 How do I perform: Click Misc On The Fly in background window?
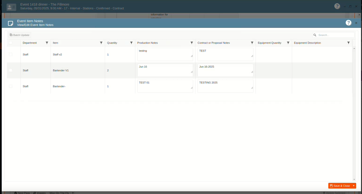59,193
